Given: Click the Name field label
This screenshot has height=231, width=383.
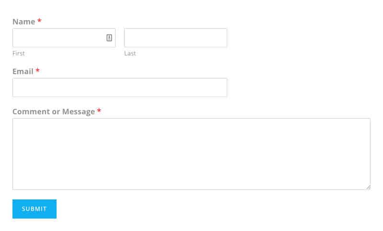Looking at the screenshot, I should point(23,22).
